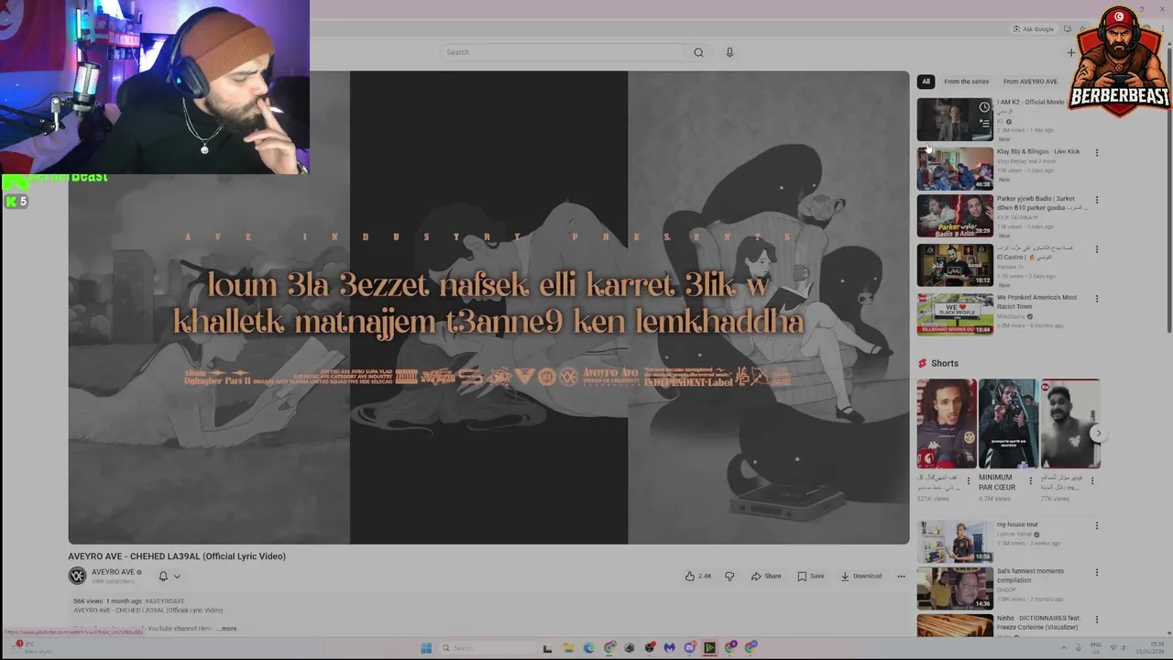Open options menu for El Castro video

[x=1096, y=249]
